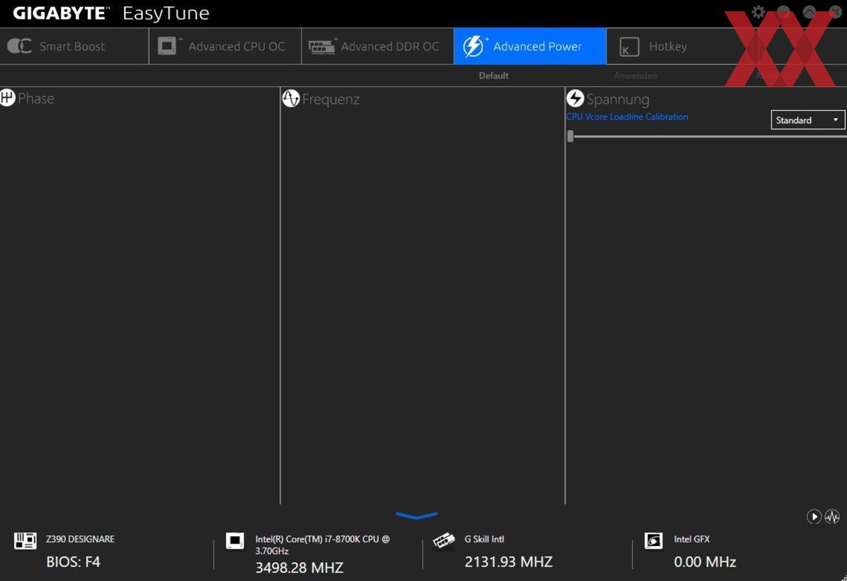The height and width of the screenshot is (581, 847).
Task: Click the Spannung section heading
Action: point(618,99)
